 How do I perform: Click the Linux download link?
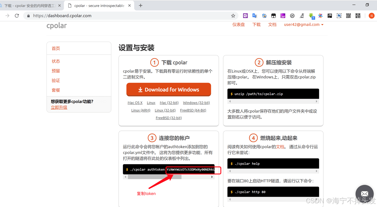click(x=151, y=103)
